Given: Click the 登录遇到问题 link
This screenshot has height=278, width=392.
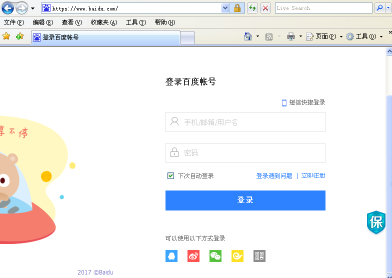Looking at the screenshot, I should pyautogui.click(x=274, y=176).
